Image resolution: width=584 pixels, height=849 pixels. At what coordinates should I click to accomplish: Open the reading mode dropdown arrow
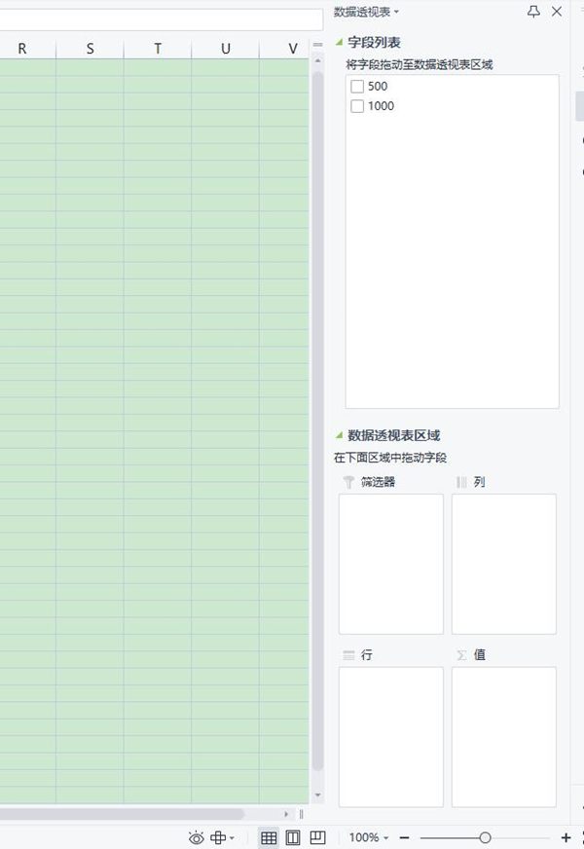click(x=232, y=838)
